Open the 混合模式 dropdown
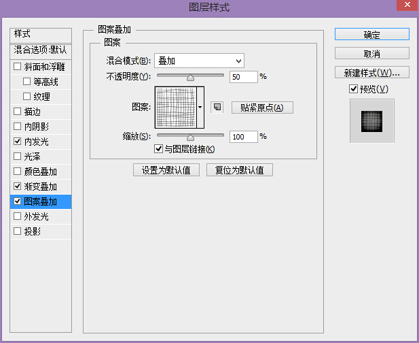Image resolution: width=419 pixels, height=343 pixels. pos(200,61)
